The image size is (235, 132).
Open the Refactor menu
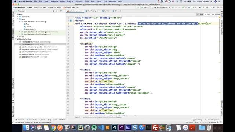point(79,1)
